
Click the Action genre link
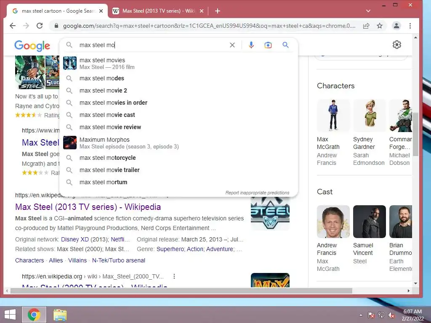[x=195, y=249]
